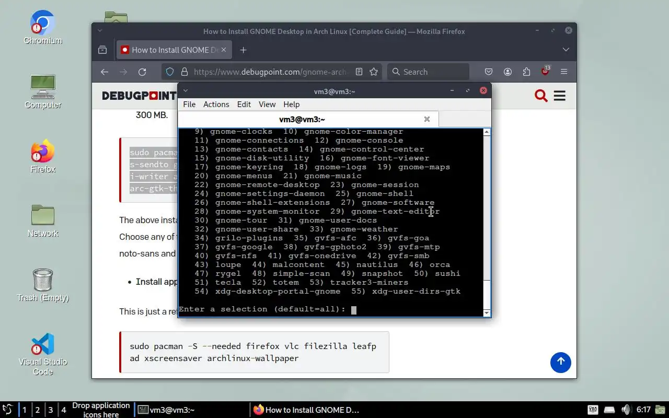Switch to workspace 1 in the taskbar
The image size is (669, 418).
[x=24, y=410]
